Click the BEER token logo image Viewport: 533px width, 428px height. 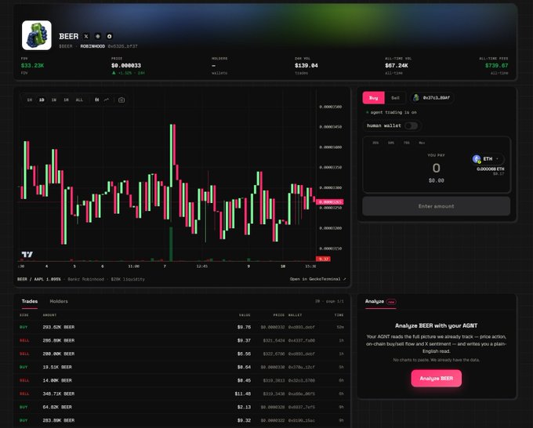pos(37,35)
